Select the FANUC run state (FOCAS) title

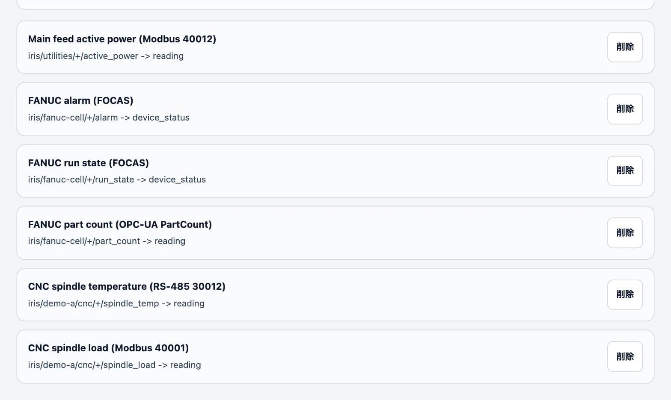tap(89, 163)
